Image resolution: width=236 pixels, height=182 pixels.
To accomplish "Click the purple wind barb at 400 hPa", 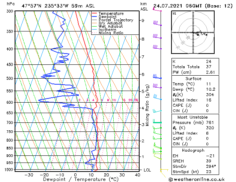I will pyautogui.click(x=157, y=47).
